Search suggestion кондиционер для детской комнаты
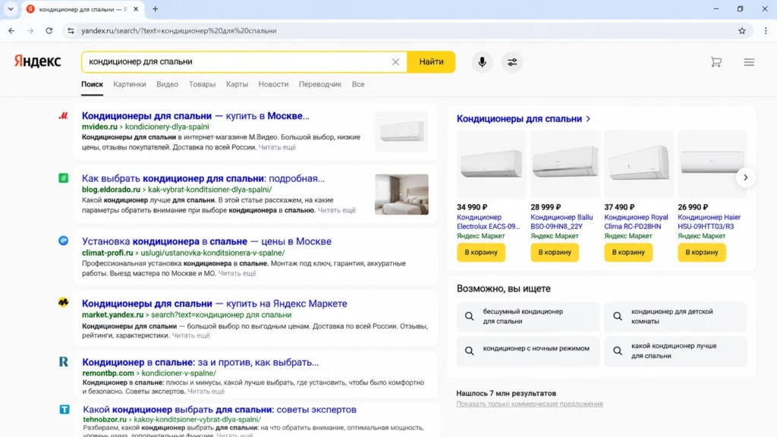The height and width of the screenshot is (437, 777). [675, 316]
